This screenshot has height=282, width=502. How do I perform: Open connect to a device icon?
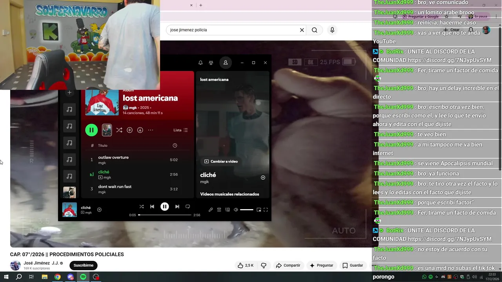tap(227, 210)
